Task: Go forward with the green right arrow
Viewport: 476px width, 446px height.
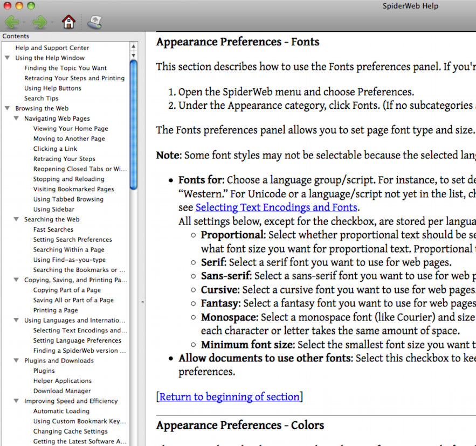Action: point(40,22)
